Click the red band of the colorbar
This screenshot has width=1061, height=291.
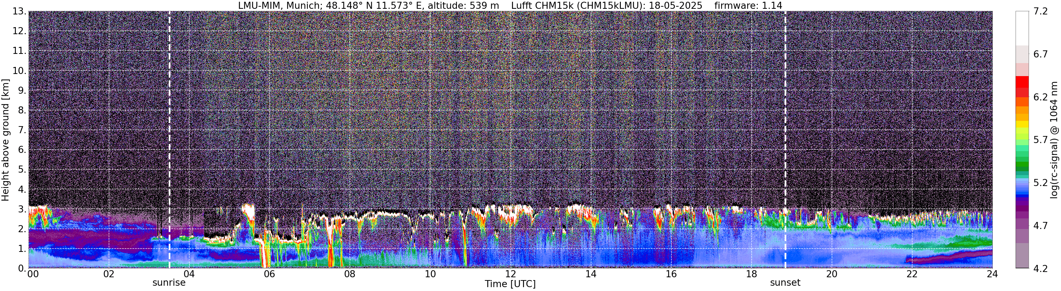[x=1022, y=82]
